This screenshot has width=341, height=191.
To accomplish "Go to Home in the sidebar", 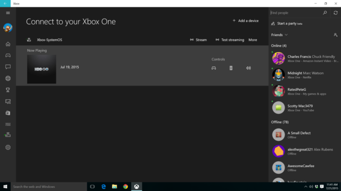I will coord(8,44).
